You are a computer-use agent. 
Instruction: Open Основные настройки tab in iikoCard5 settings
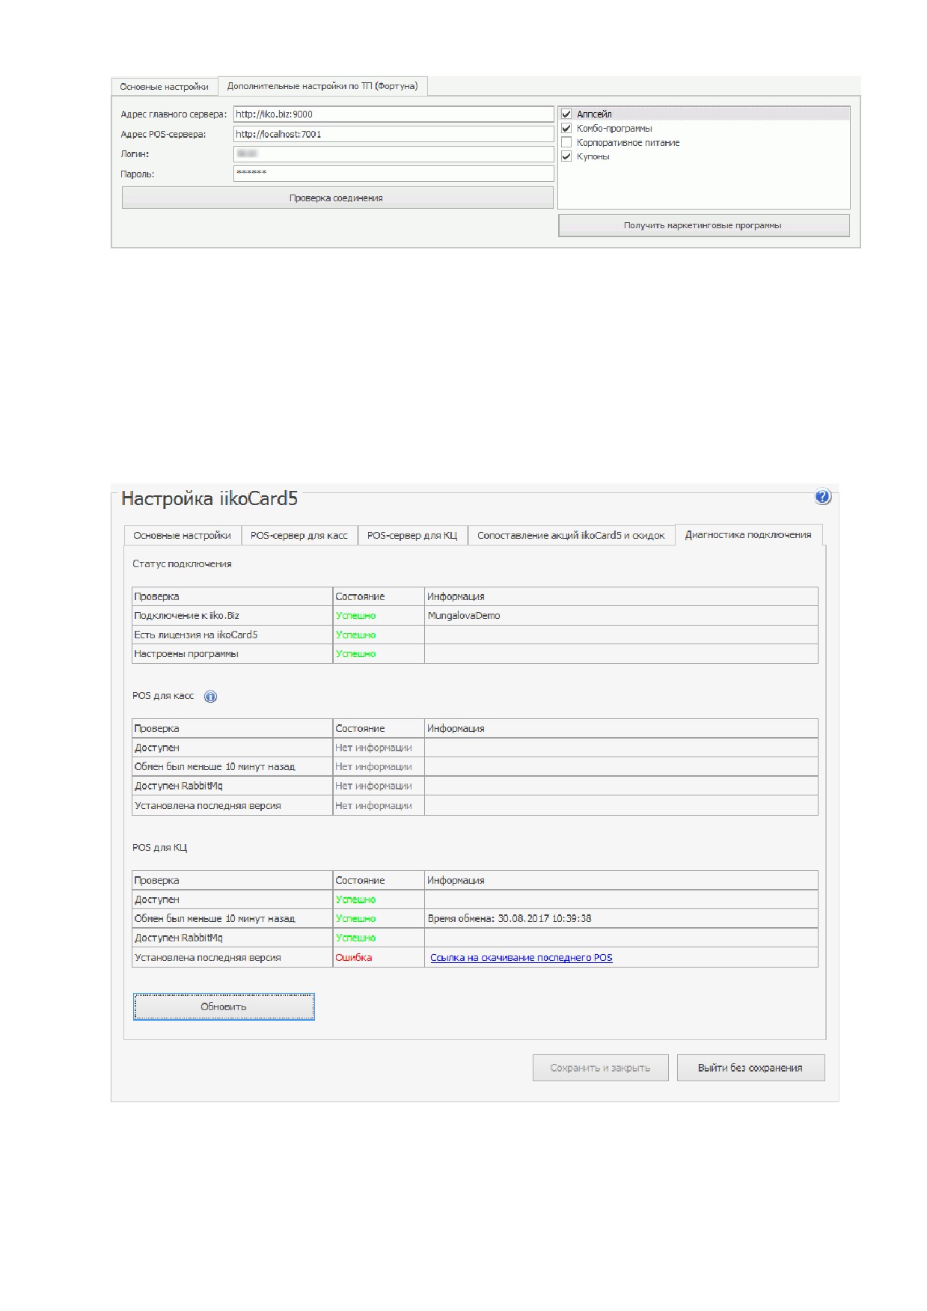tap(182, 536)
